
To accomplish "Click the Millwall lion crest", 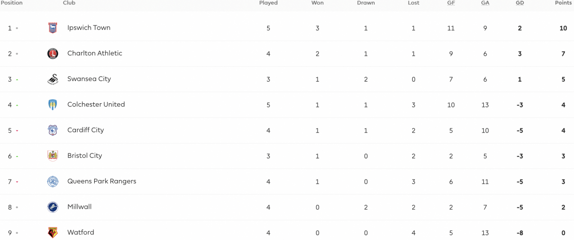I will (x=53, y=207).
